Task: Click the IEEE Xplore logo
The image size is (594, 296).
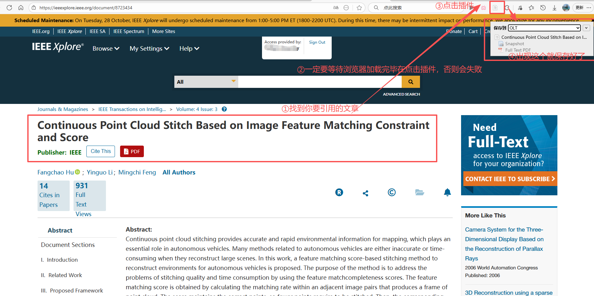Action: [58, 47]
